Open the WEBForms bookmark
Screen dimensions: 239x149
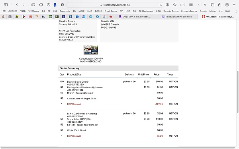click(x=34, y=11)
